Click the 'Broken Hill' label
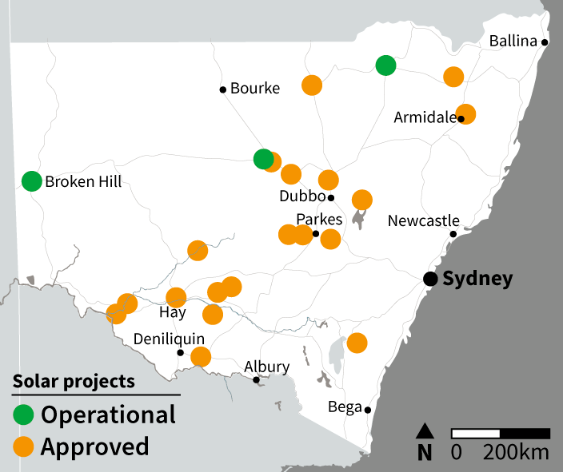 tap(83, 181)
